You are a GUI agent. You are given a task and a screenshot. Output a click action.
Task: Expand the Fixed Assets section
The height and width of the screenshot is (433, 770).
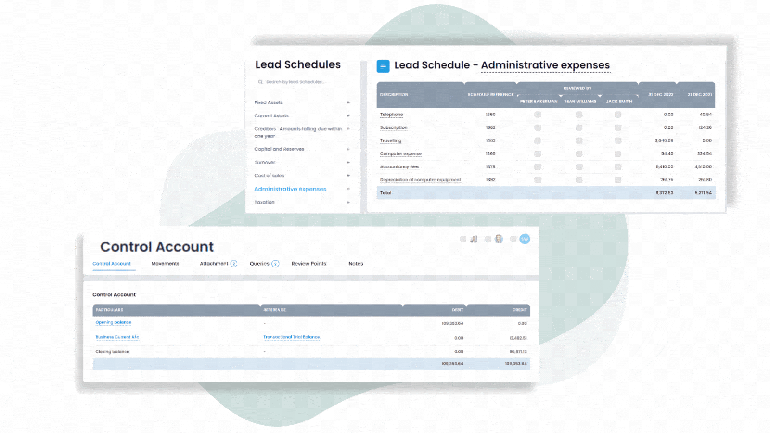(x=348, y=102)
